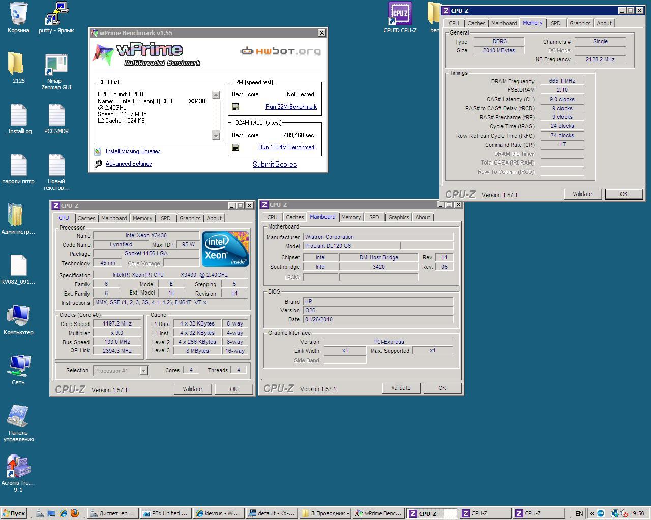Launch the putty - Ярлык shortcut
The image size is (651, 520).
(x=56, y=18)
